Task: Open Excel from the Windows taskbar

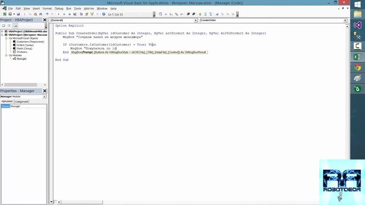Action: 358,57
